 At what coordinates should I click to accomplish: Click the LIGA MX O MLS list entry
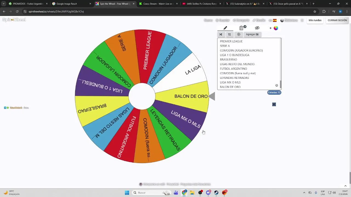click(230, 82)
